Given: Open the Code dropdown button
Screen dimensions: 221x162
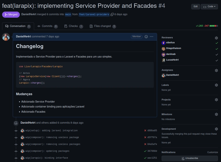Looking at the screenshot, I should (209, 7).
